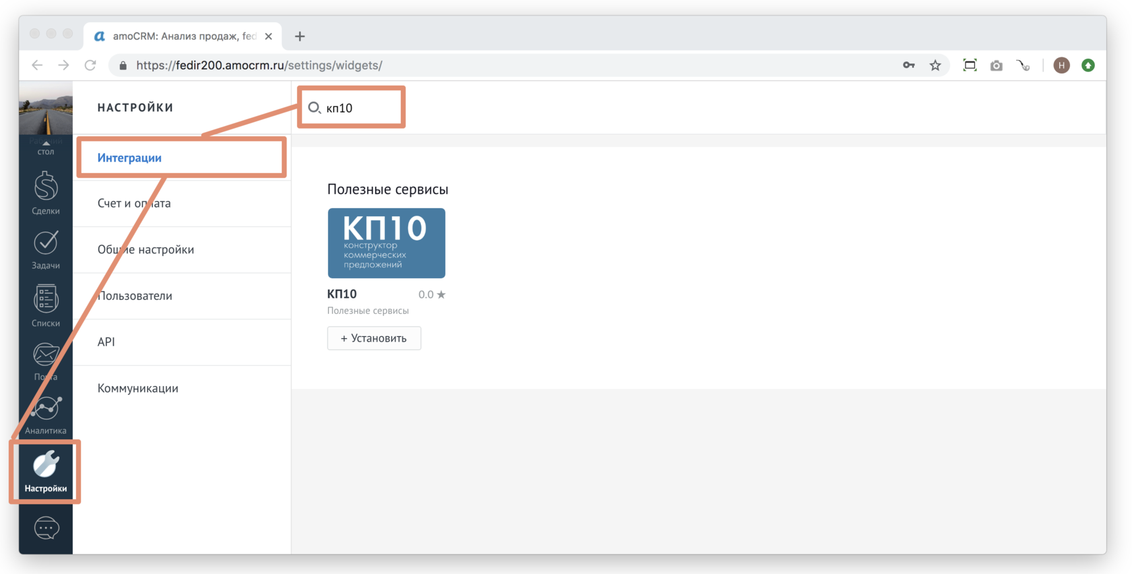Open API settings section
The height and width of the screenshot is (574, 1132).
tap(182, 342)
